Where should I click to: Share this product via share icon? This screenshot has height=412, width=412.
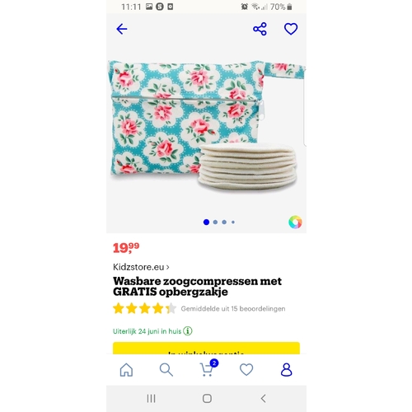point(260,29)
